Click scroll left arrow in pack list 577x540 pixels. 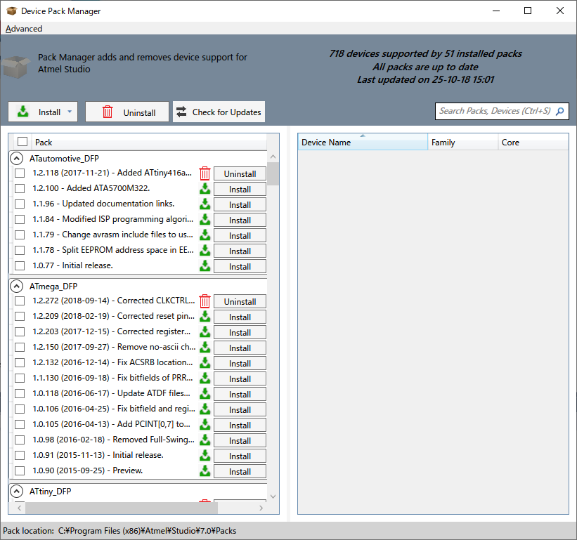pos(19,508)
